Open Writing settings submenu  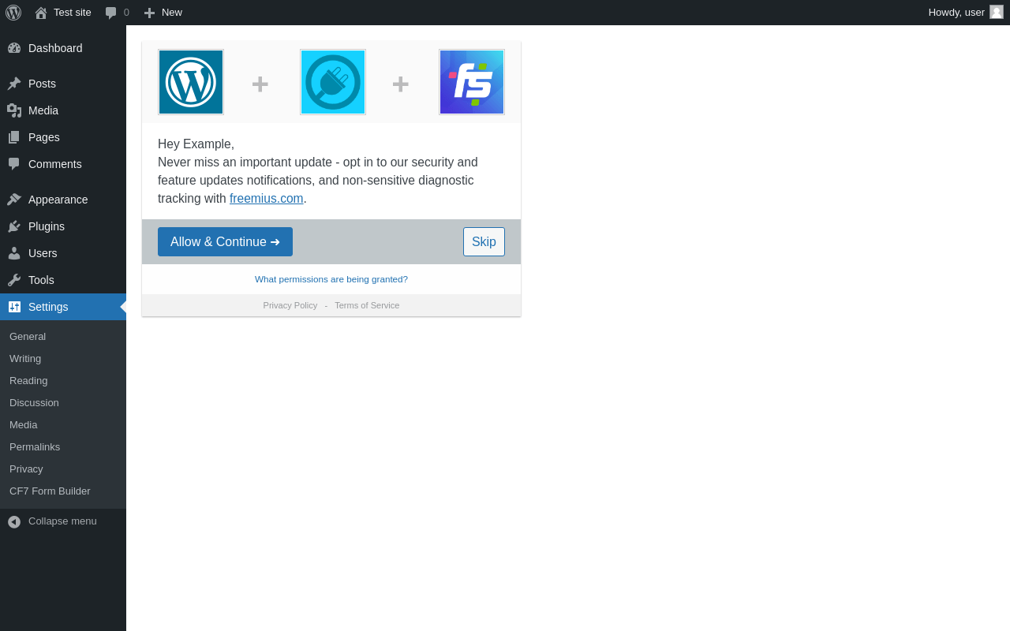(25, 358)
